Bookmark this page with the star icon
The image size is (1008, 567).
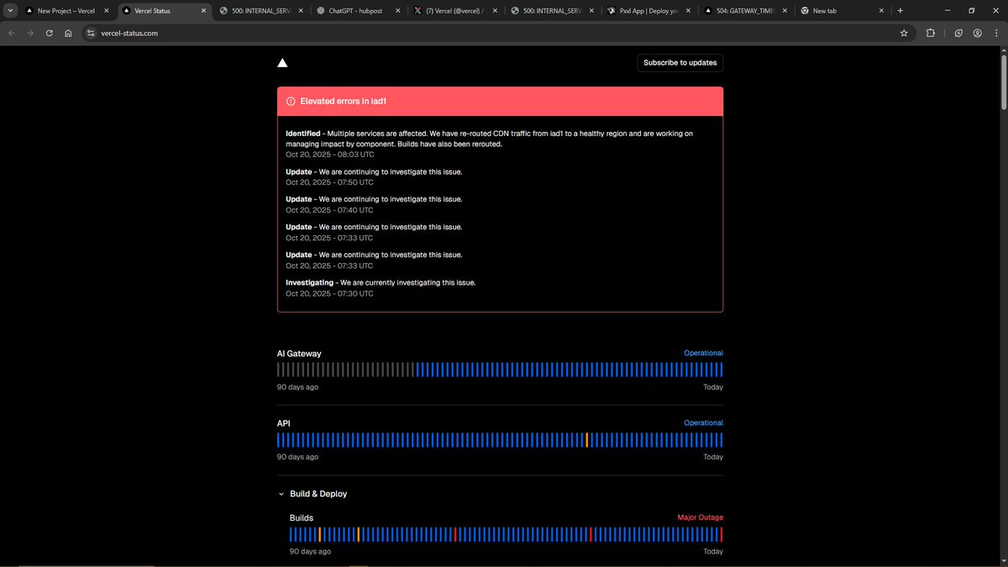click(x=904, y=33)
